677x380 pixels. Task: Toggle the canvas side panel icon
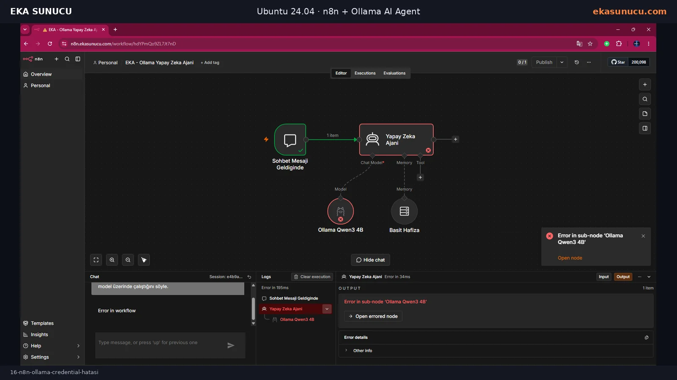[x=645, y=128]
